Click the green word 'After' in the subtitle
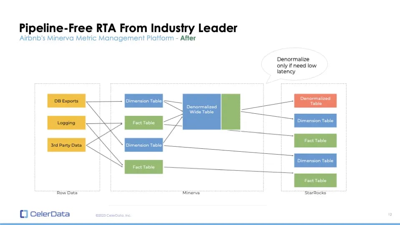Screen dimensions: 400x225 [x=188, y=38]
